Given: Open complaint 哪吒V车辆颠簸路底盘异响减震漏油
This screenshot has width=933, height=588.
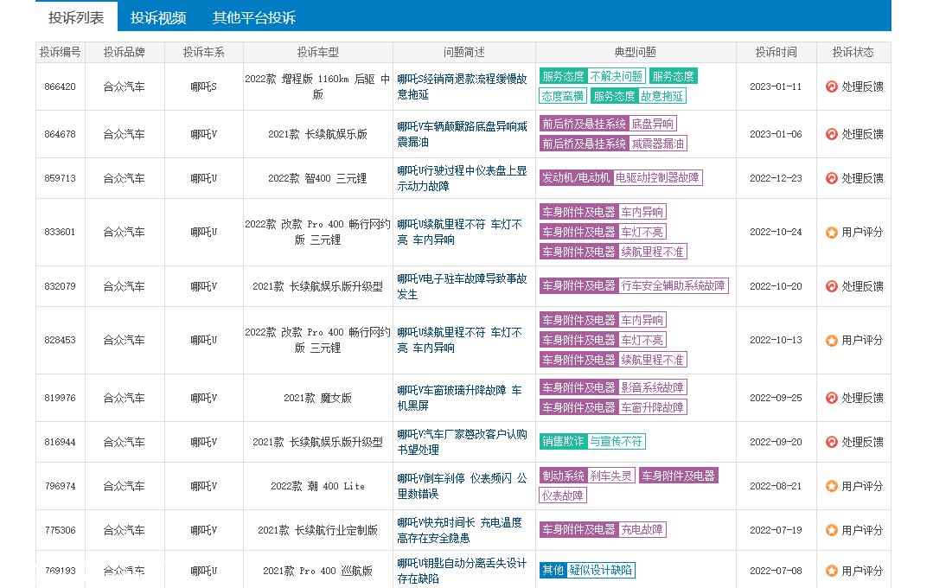Looking at the screenshot, I should [462, 135].
